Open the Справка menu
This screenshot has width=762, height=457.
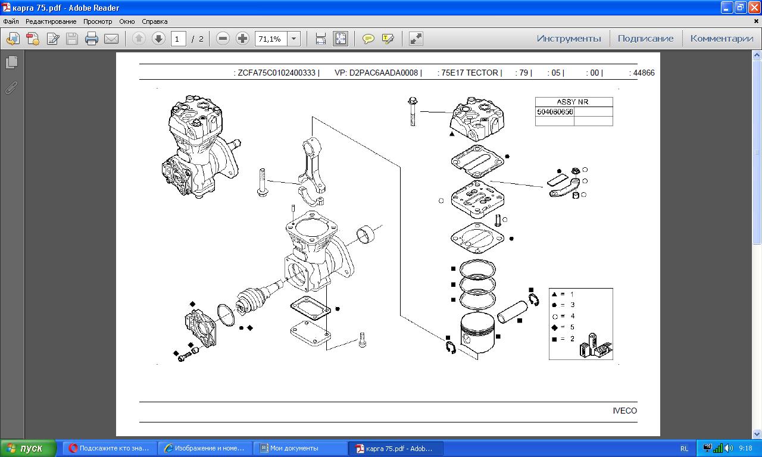[155, 21]
